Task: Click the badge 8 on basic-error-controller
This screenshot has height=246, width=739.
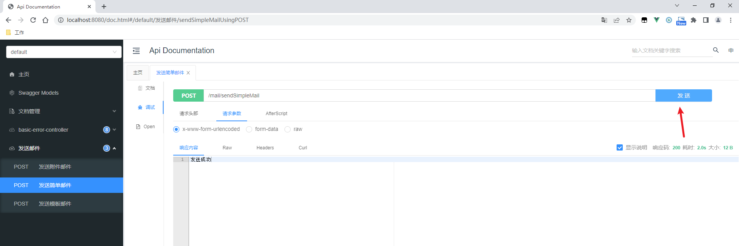Action: tap(107, 130)
